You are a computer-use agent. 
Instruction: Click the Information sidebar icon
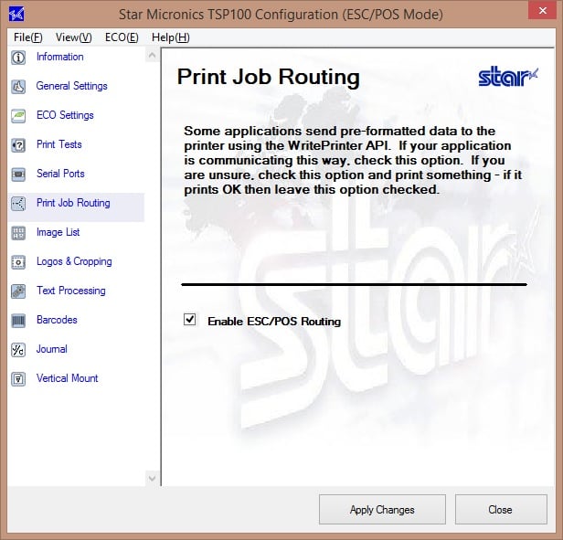point(18,58)
